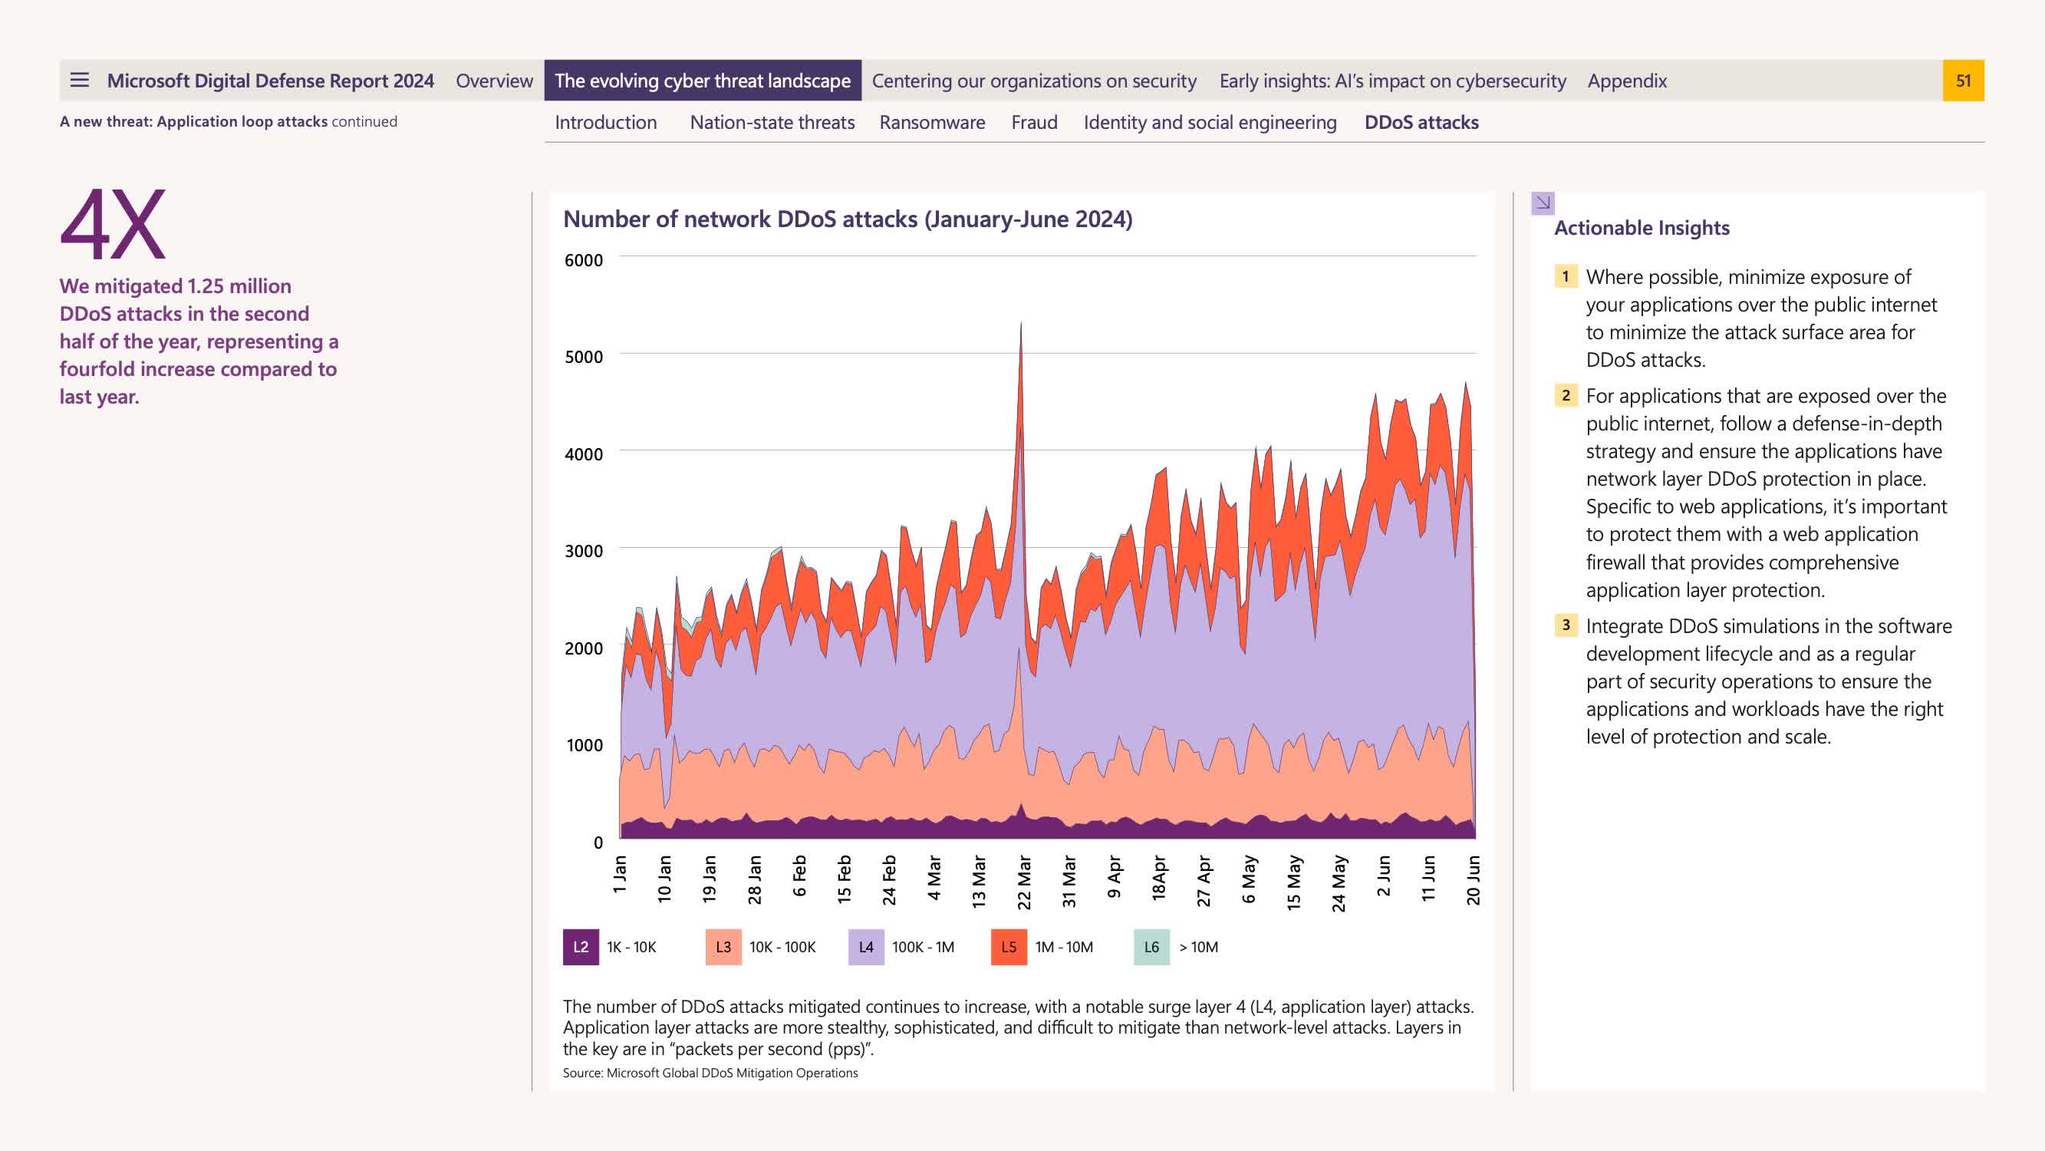This screenshot has height=1151, width=2045.
Task: Switch to the Appendix tab
Action: (1627, 81)
